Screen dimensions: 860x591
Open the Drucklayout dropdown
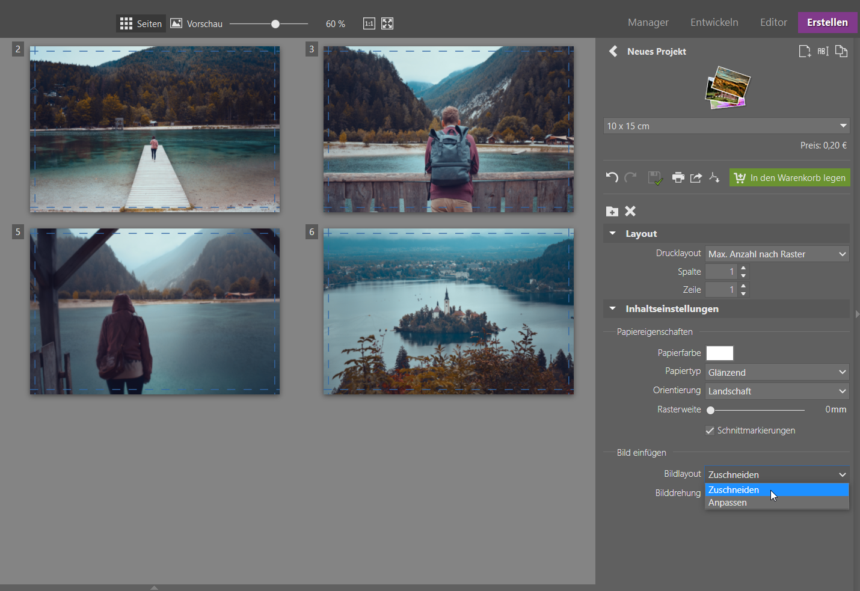coord(777,254)
